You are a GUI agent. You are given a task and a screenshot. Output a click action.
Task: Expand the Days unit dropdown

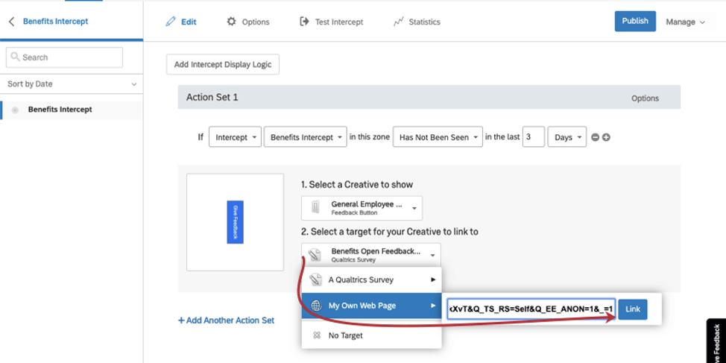pyautogui.click(x=566, y=137)
